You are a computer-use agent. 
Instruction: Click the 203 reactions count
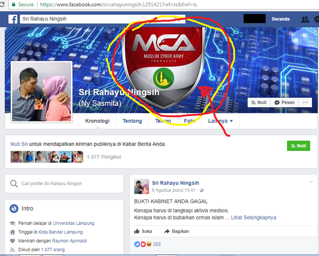tap(157, 244)
